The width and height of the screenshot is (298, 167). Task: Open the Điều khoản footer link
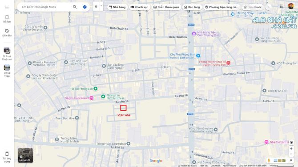coord(216,166)
